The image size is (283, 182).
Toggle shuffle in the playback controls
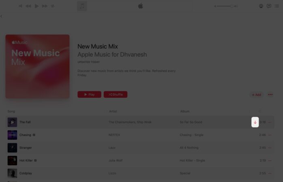(x=20, y=6)
